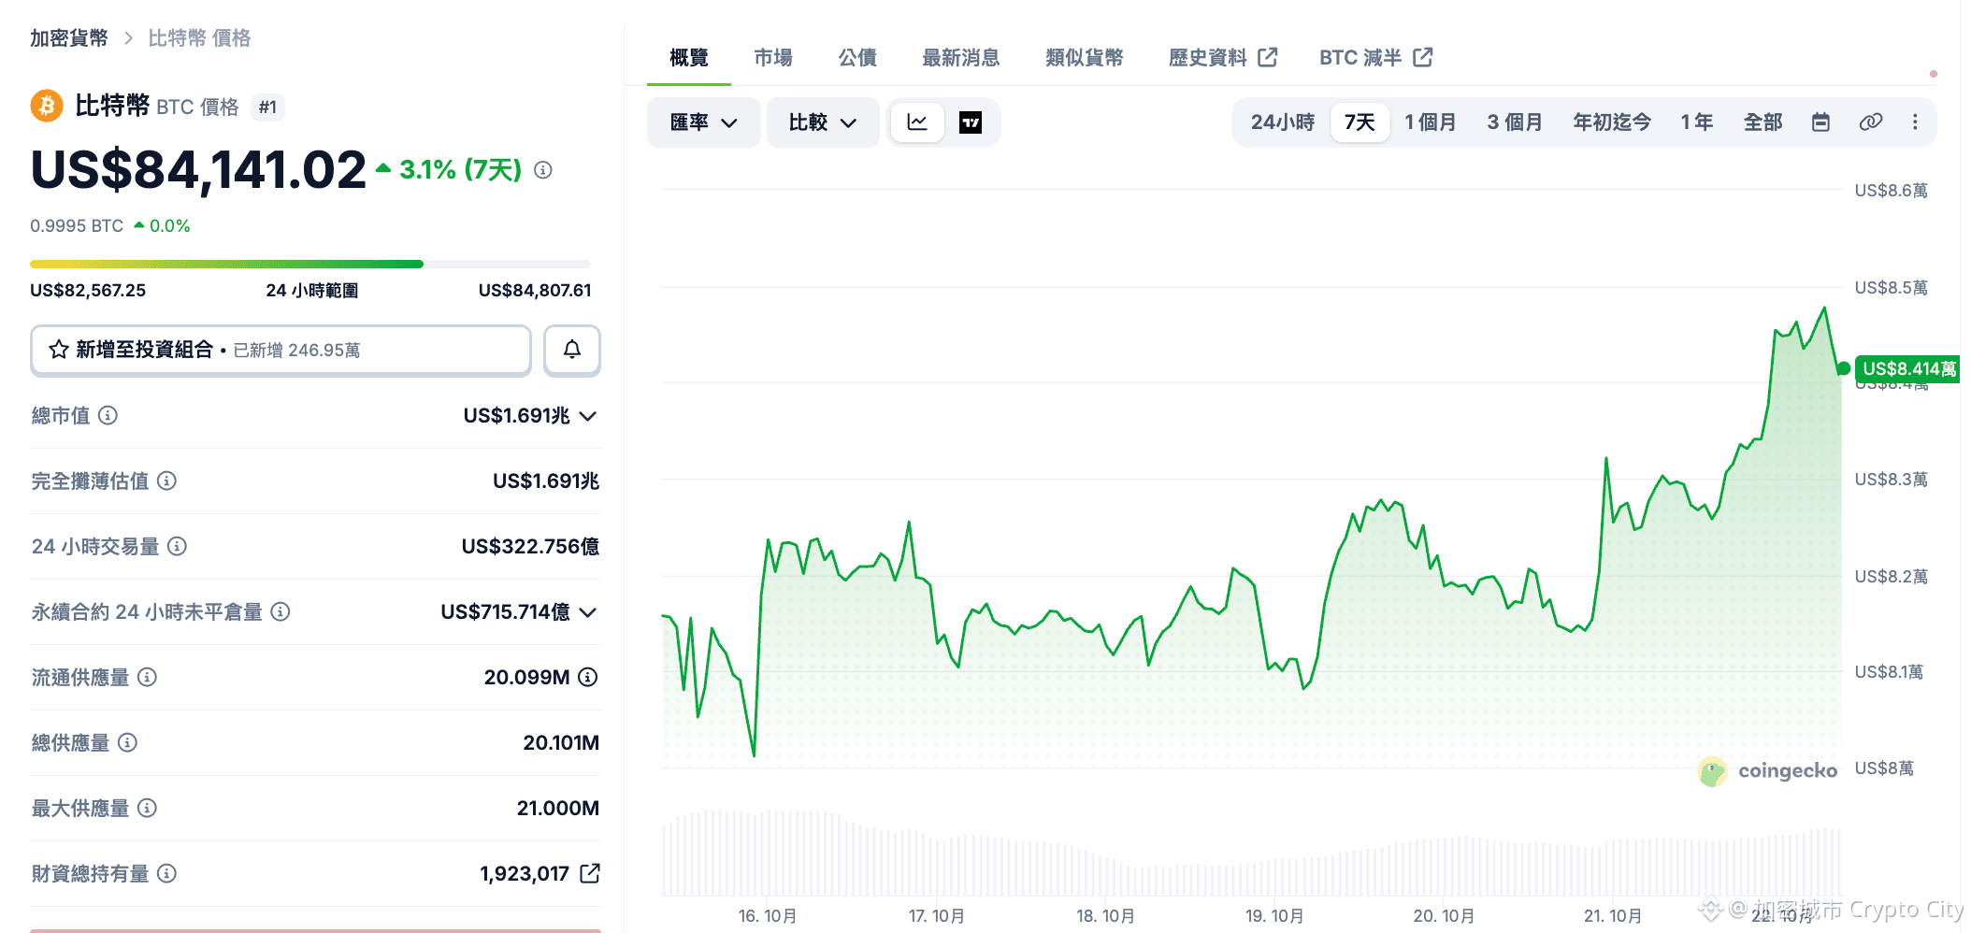Screen dimensions: 1971x933
Task: Open info icon beside 總市值
Action: point(108,415)
